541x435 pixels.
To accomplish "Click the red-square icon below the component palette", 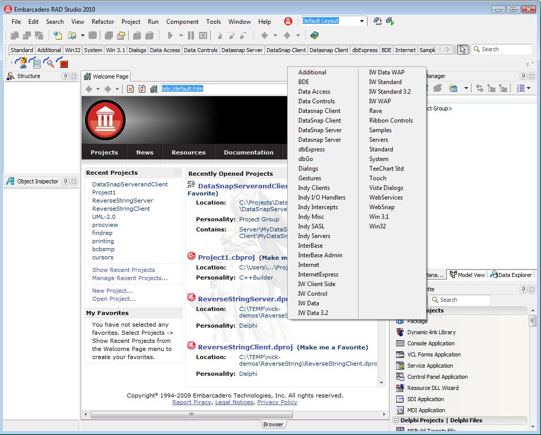I will pos(63,64).
